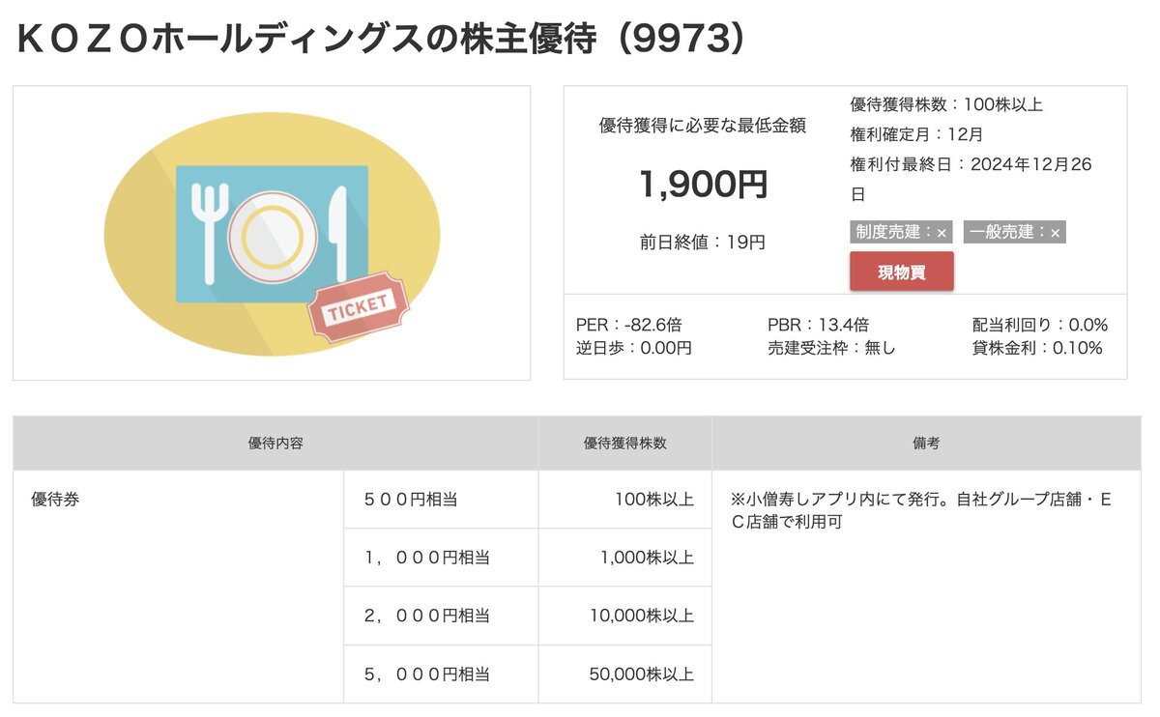Viewport: 1160px width, 717px height.
Task: Click the knife icon in the illustration
Action: coord(337,232)
